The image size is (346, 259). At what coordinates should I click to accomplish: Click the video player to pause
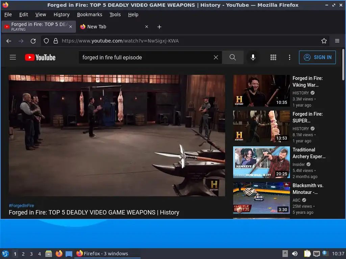tap(117, 136)
